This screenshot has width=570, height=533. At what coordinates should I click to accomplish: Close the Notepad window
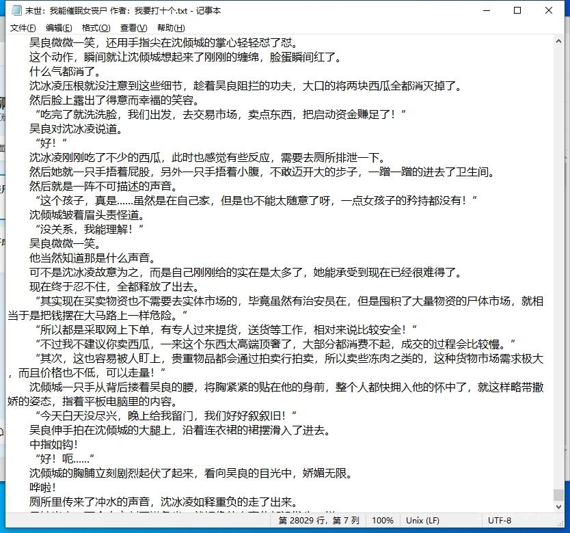coord(548,10)
